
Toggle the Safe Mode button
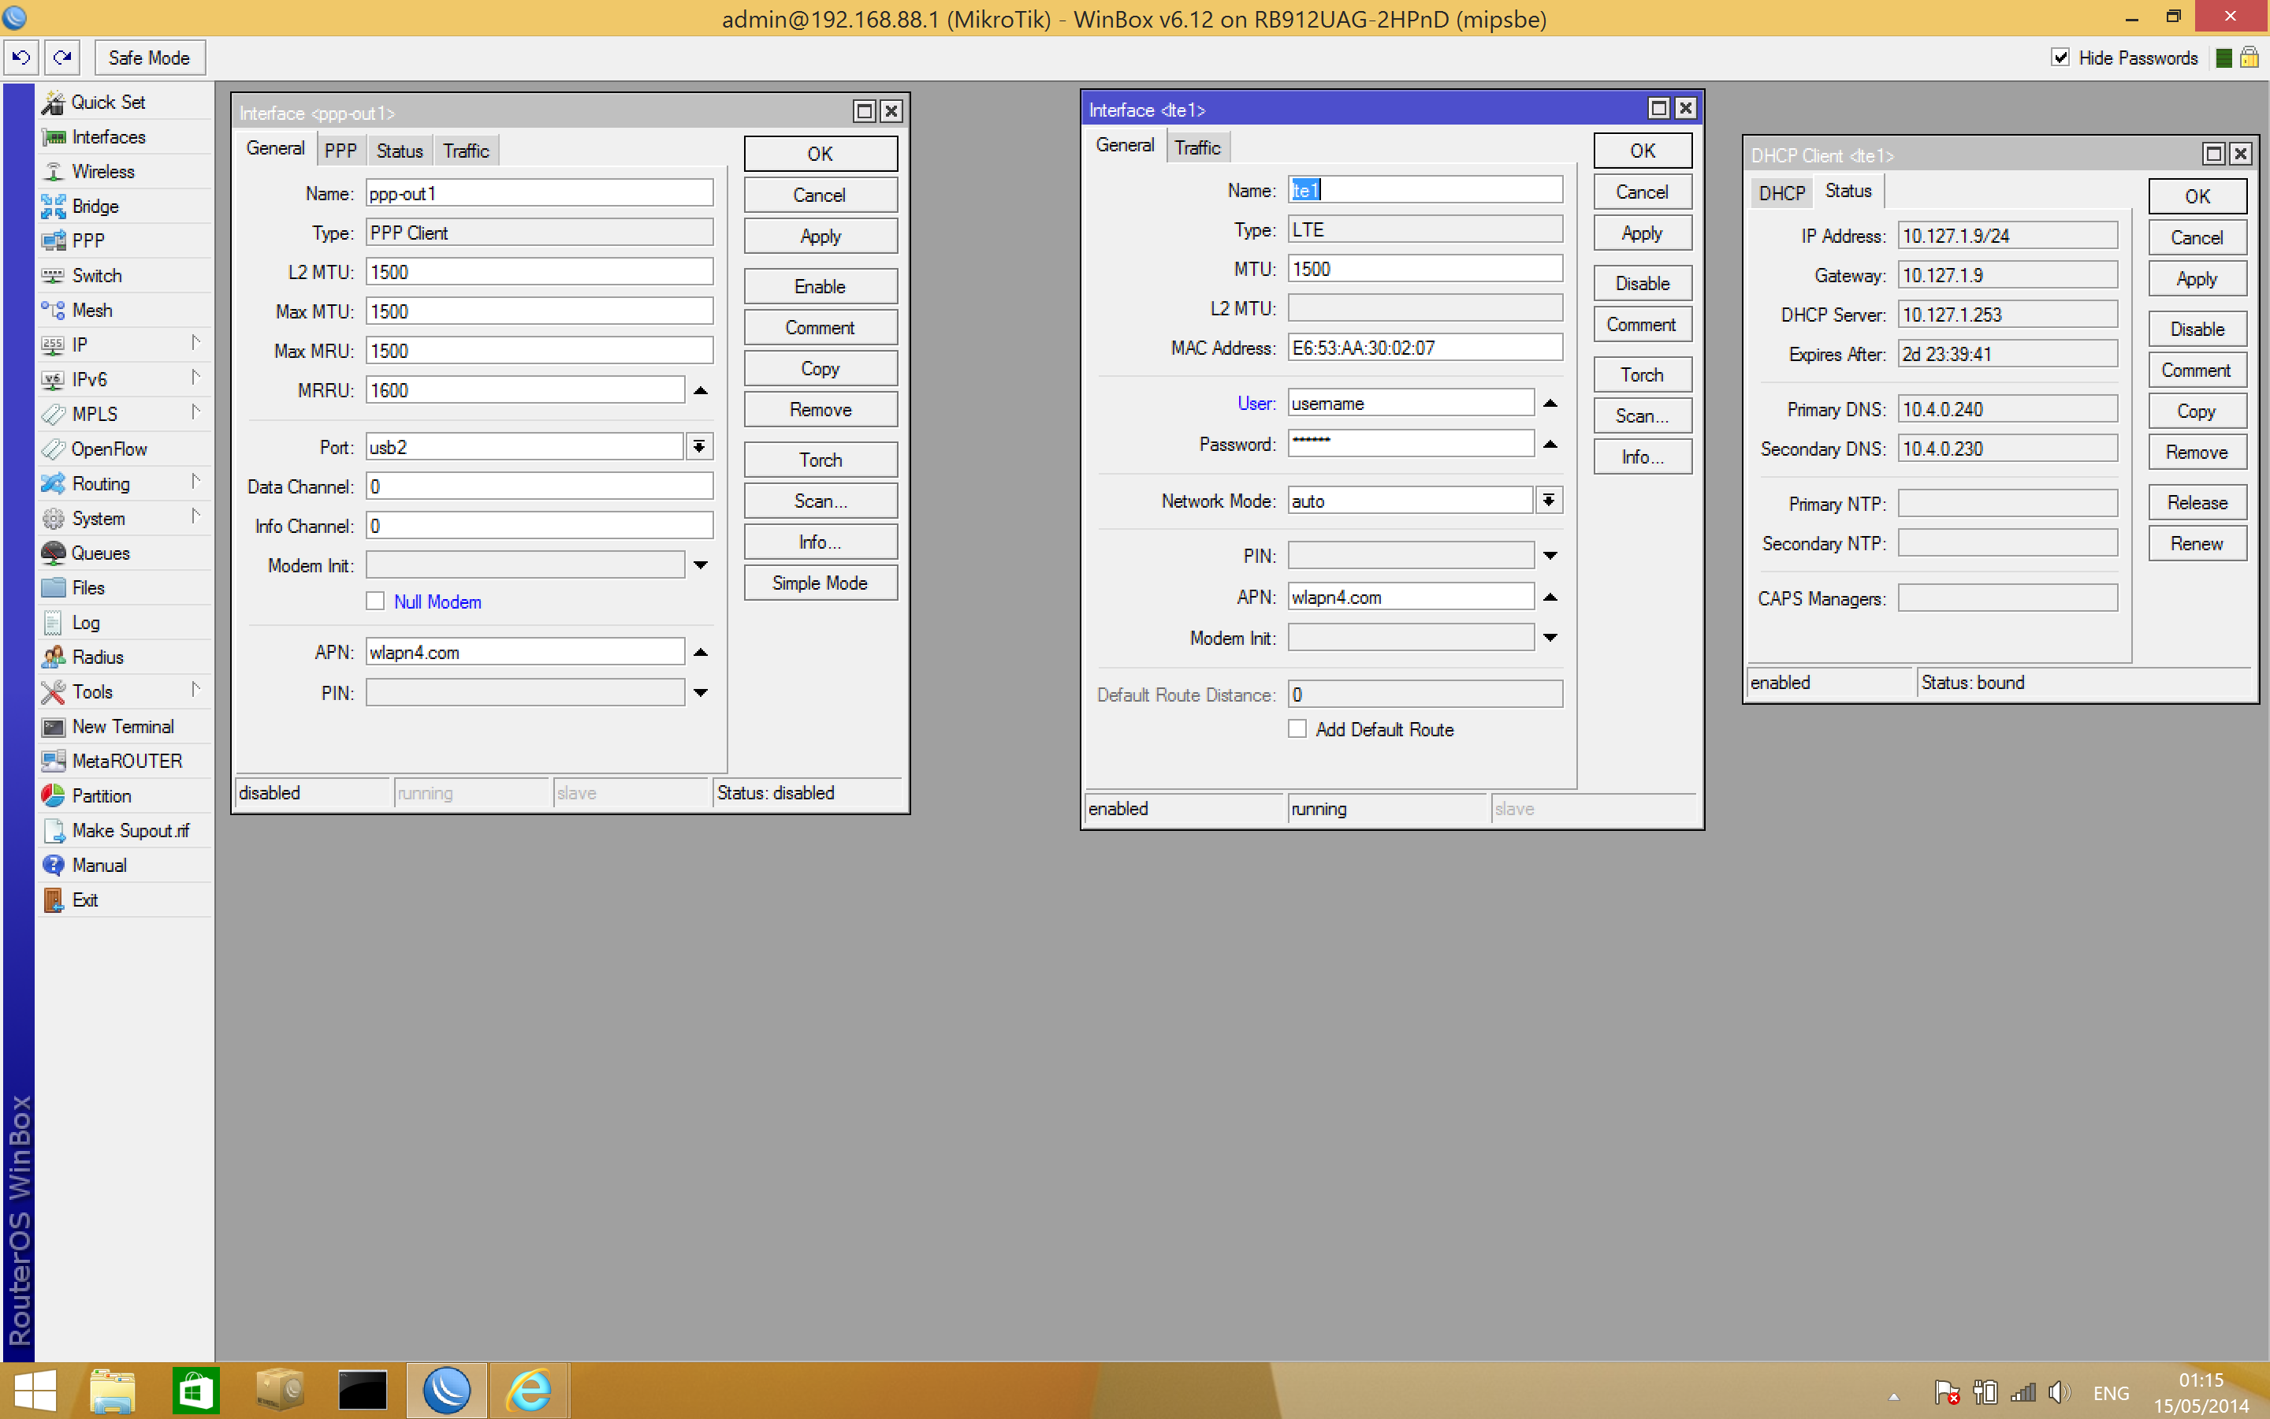pos(149,58)
